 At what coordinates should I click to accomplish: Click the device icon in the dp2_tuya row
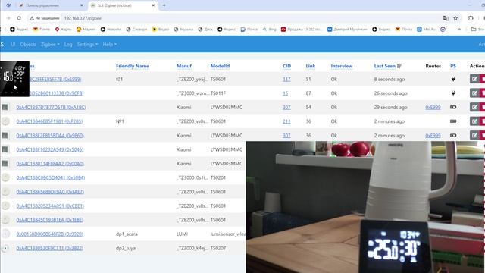tap(5, 248)
